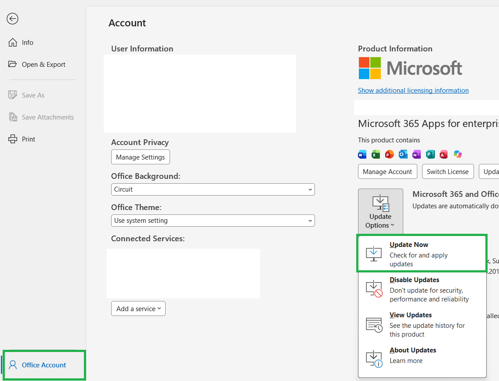499x381 pixels.
Task: Click the Product Information heading
Action: point(395,49)
